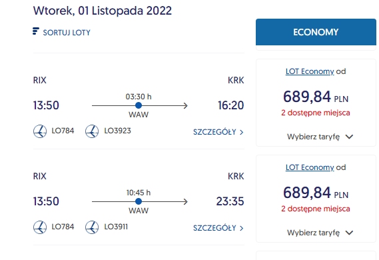Open LOT Economy link in first fare card

(310, 71)
